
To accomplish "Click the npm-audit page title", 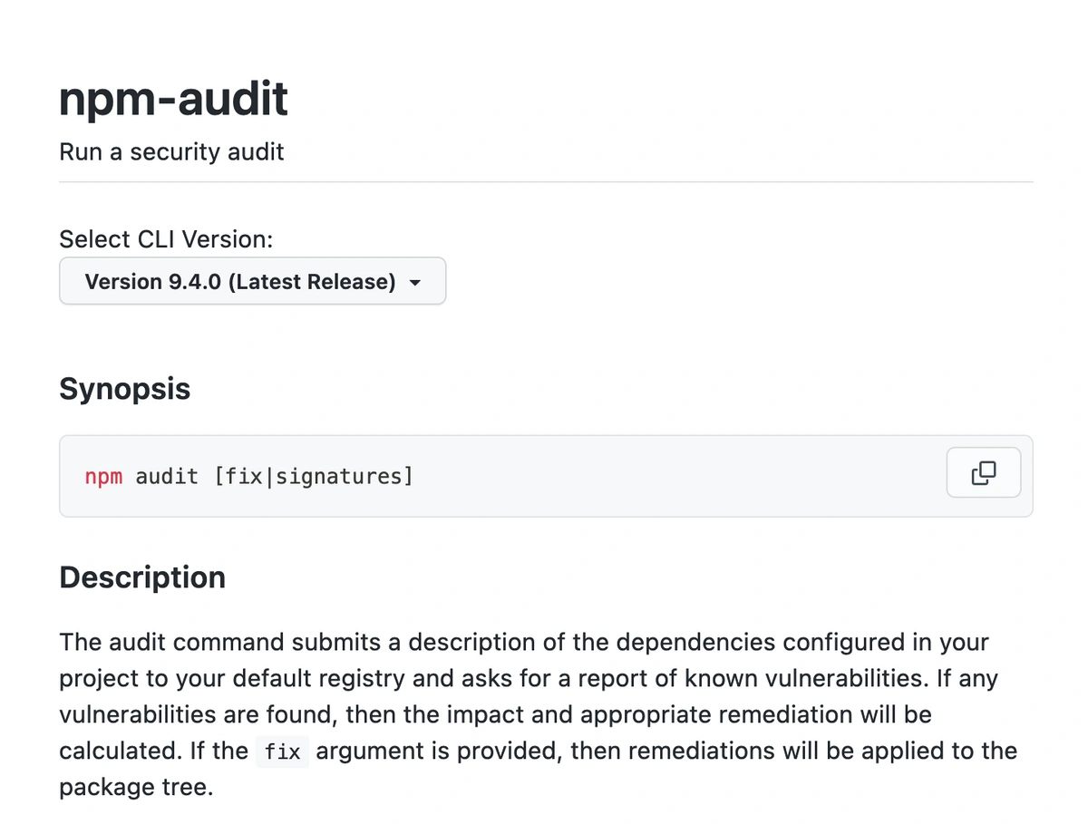I will coord(174,98).
